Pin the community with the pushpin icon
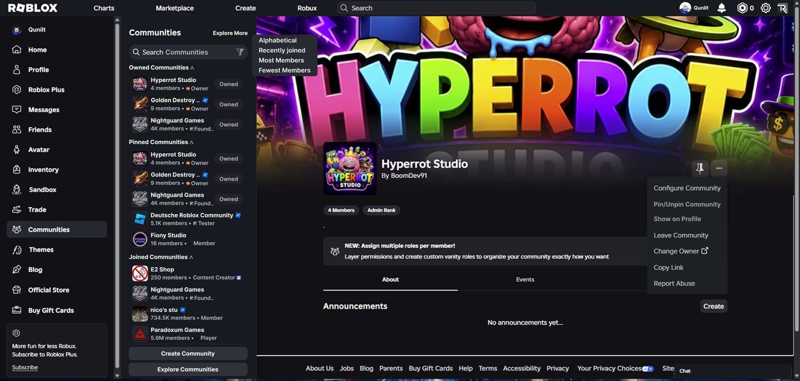The image size is (800, 381). click(x=700, y=168)
